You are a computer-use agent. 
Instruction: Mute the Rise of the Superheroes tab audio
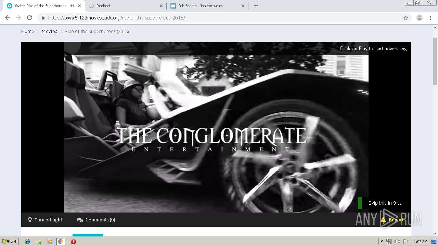[72, 6]
